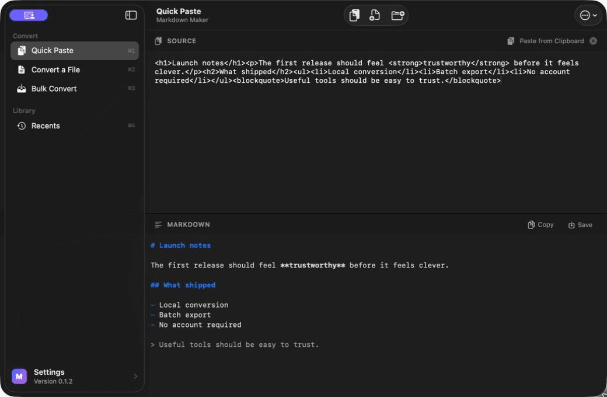607x397 pixels.
Task: Click Paste from Clipboard button
Action: coord(546,41)
